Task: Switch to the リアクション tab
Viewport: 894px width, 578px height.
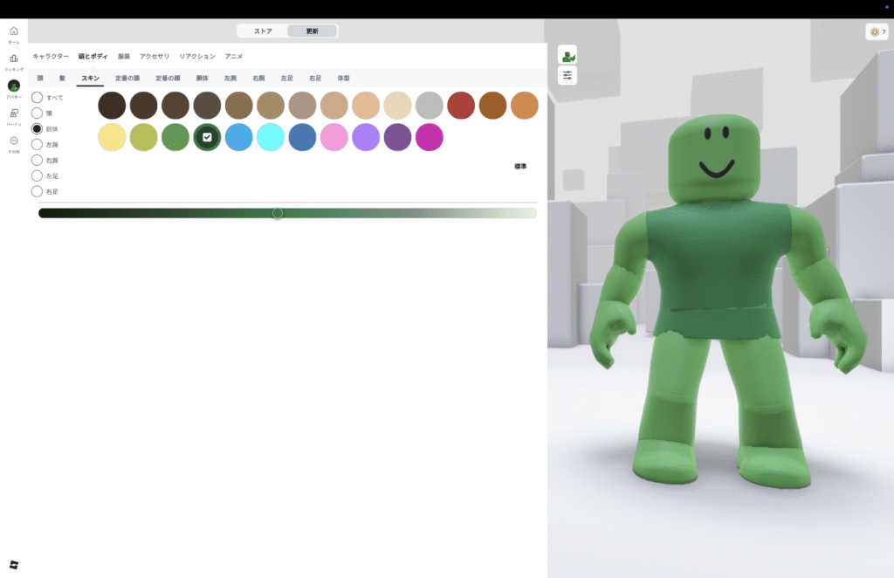Action: [x=197, y=57]
